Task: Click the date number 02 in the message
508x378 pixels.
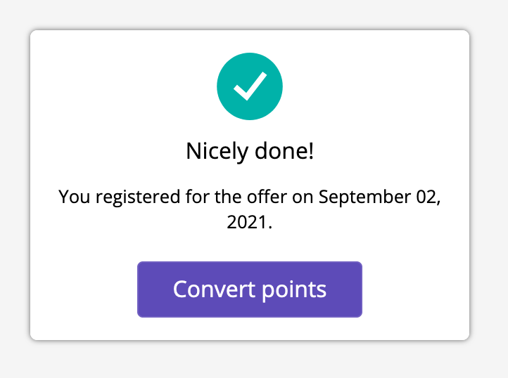Action: (428, 197)
